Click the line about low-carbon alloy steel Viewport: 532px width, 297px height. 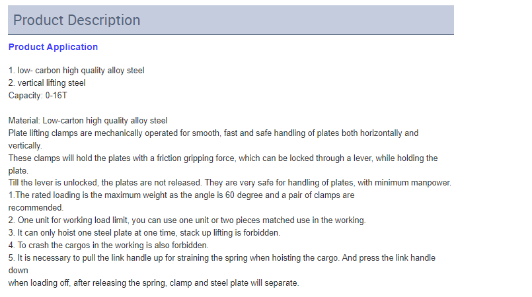(x=77, y=71)
